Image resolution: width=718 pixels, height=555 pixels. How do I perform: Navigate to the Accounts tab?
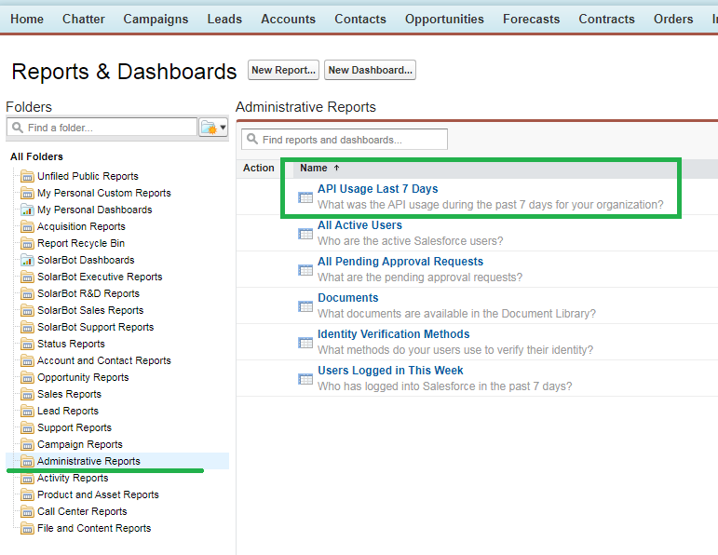288,19
